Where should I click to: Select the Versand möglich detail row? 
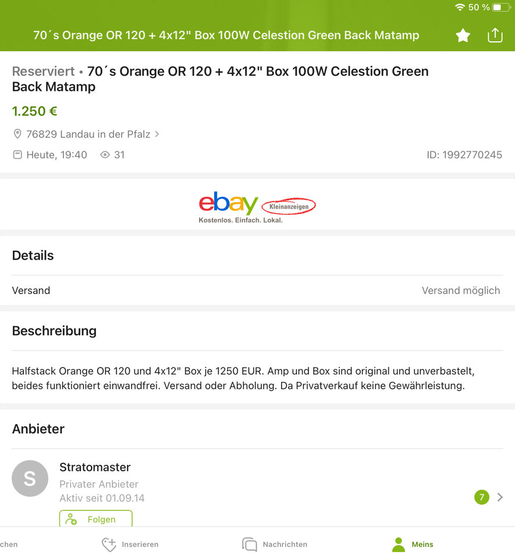257,290
